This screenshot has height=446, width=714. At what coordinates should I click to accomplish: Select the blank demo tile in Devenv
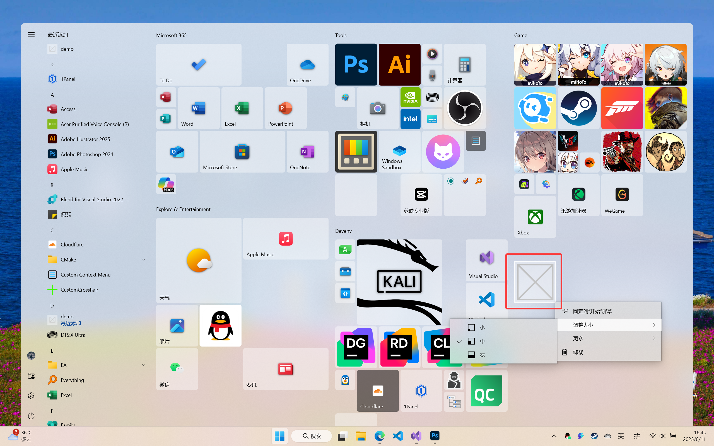535,282
